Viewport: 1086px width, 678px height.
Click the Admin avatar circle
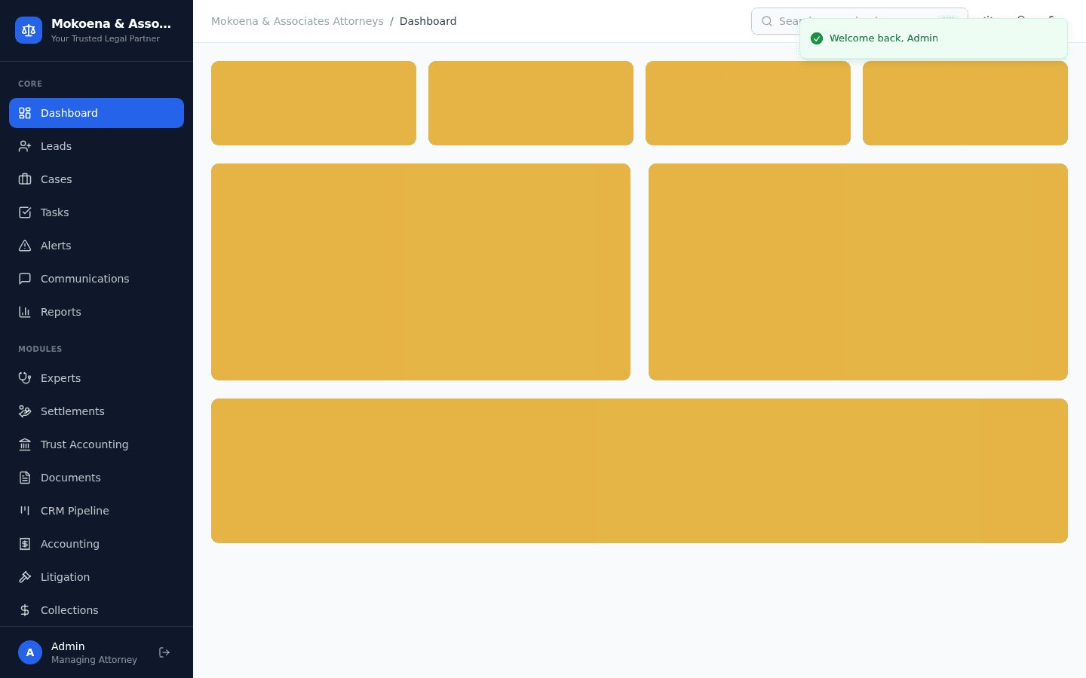(30, 652)
